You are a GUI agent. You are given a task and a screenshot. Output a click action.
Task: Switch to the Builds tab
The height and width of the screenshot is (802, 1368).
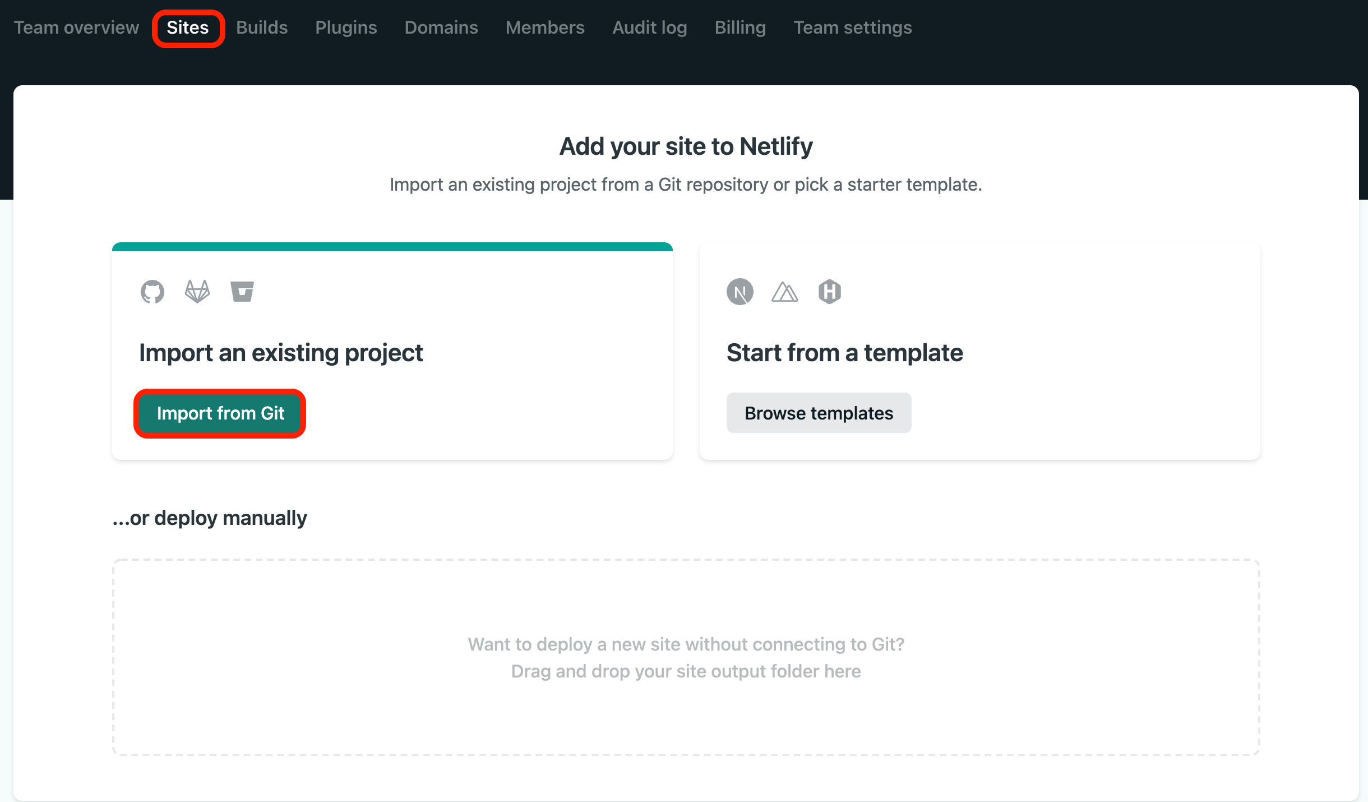pos(262,27)
